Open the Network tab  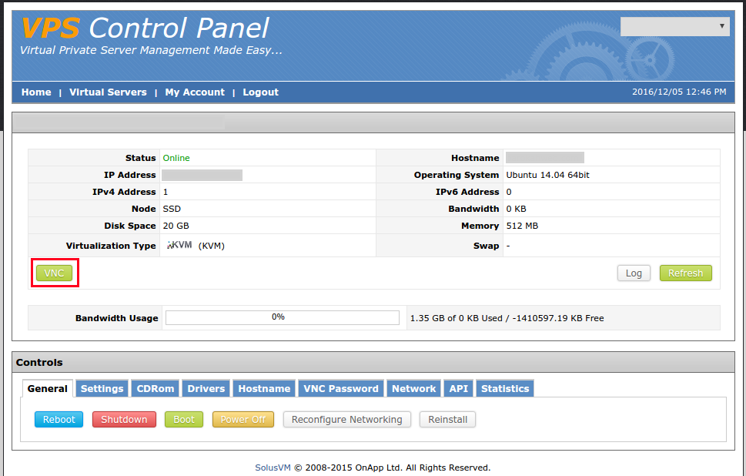pyautogui.click(x=414, y=388)
